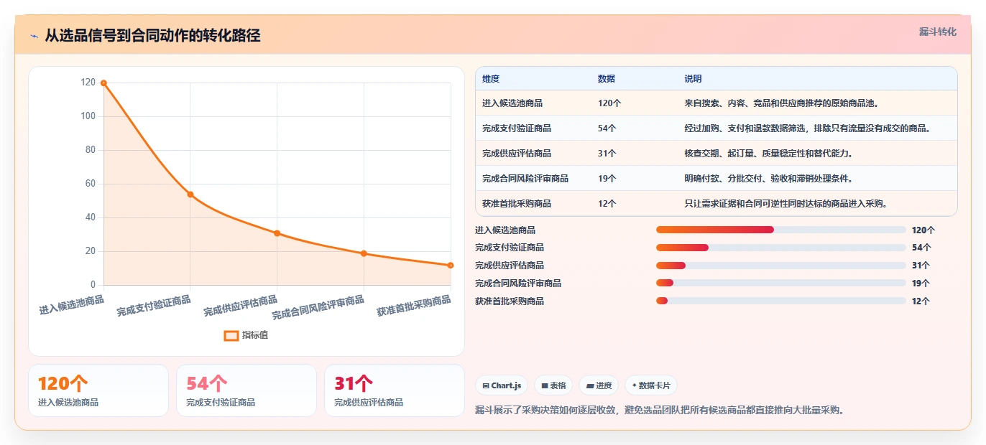Open the 54个 完成支付验证商品 data card
The height and width of the screenshot is (445, 986).
tap(247, 390)
